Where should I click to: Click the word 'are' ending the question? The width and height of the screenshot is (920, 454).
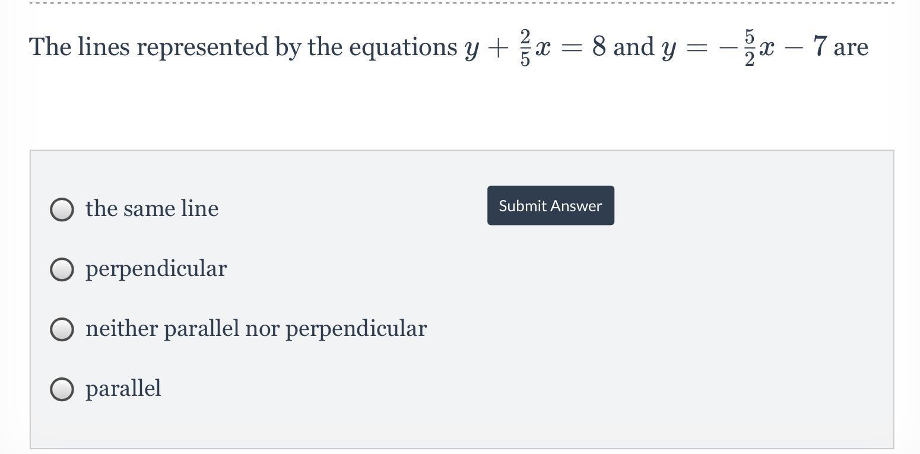(851, 47)
